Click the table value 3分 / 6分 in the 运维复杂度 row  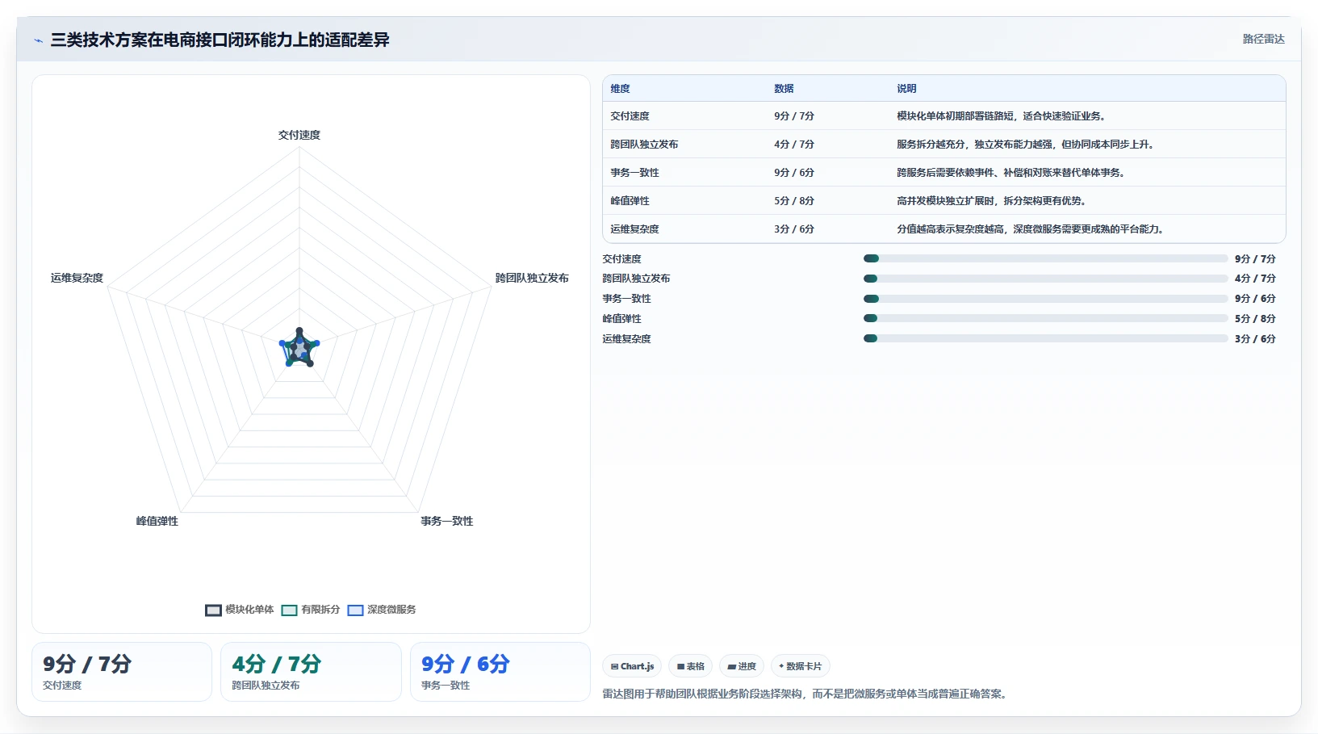[794, 229]
